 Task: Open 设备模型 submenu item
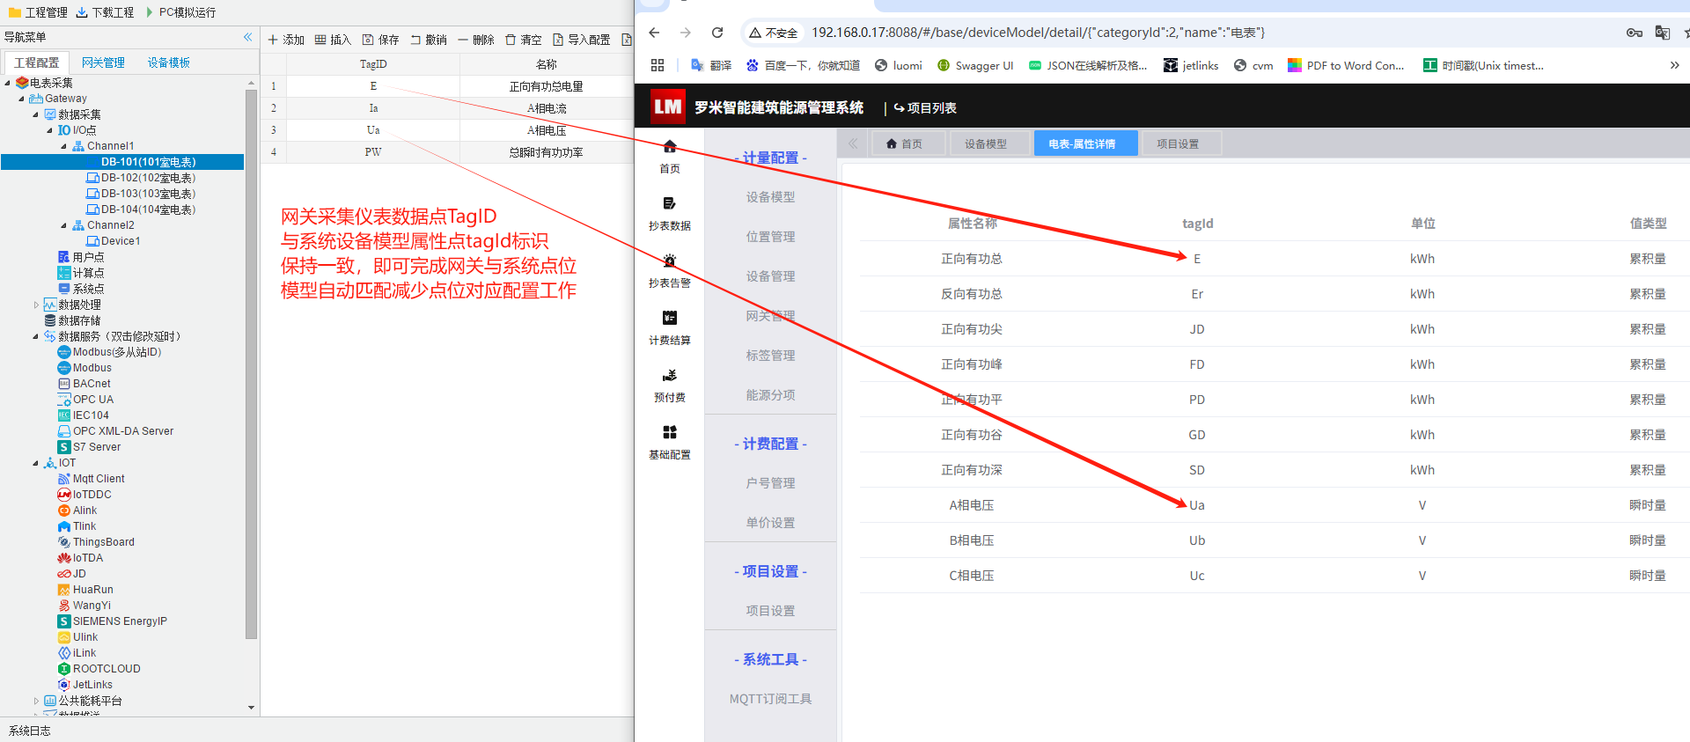click(770, 197)
